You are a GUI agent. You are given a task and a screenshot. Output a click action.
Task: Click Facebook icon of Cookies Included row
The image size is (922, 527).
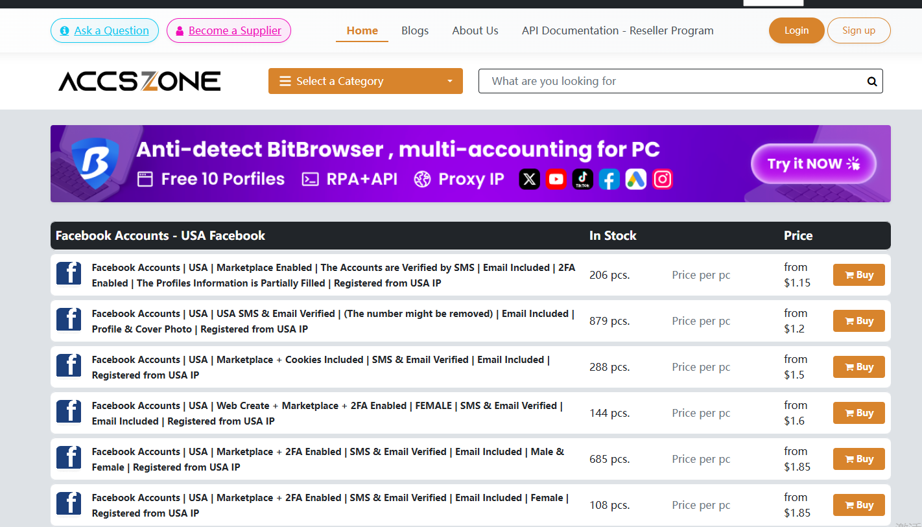point(69,366)
